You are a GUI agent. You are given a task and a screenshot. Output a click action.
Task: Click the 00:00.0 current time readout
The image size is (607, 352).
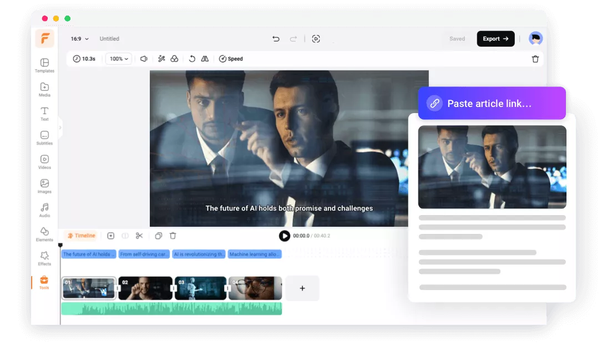[301, 236]
